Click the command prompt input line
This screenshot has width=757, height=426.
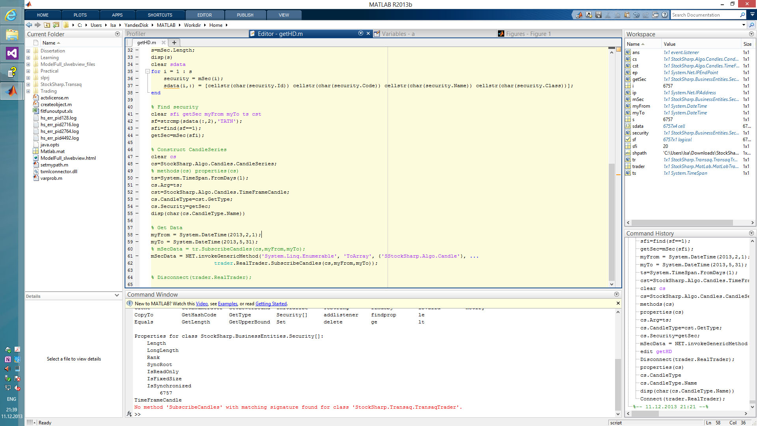coord(375,414)
